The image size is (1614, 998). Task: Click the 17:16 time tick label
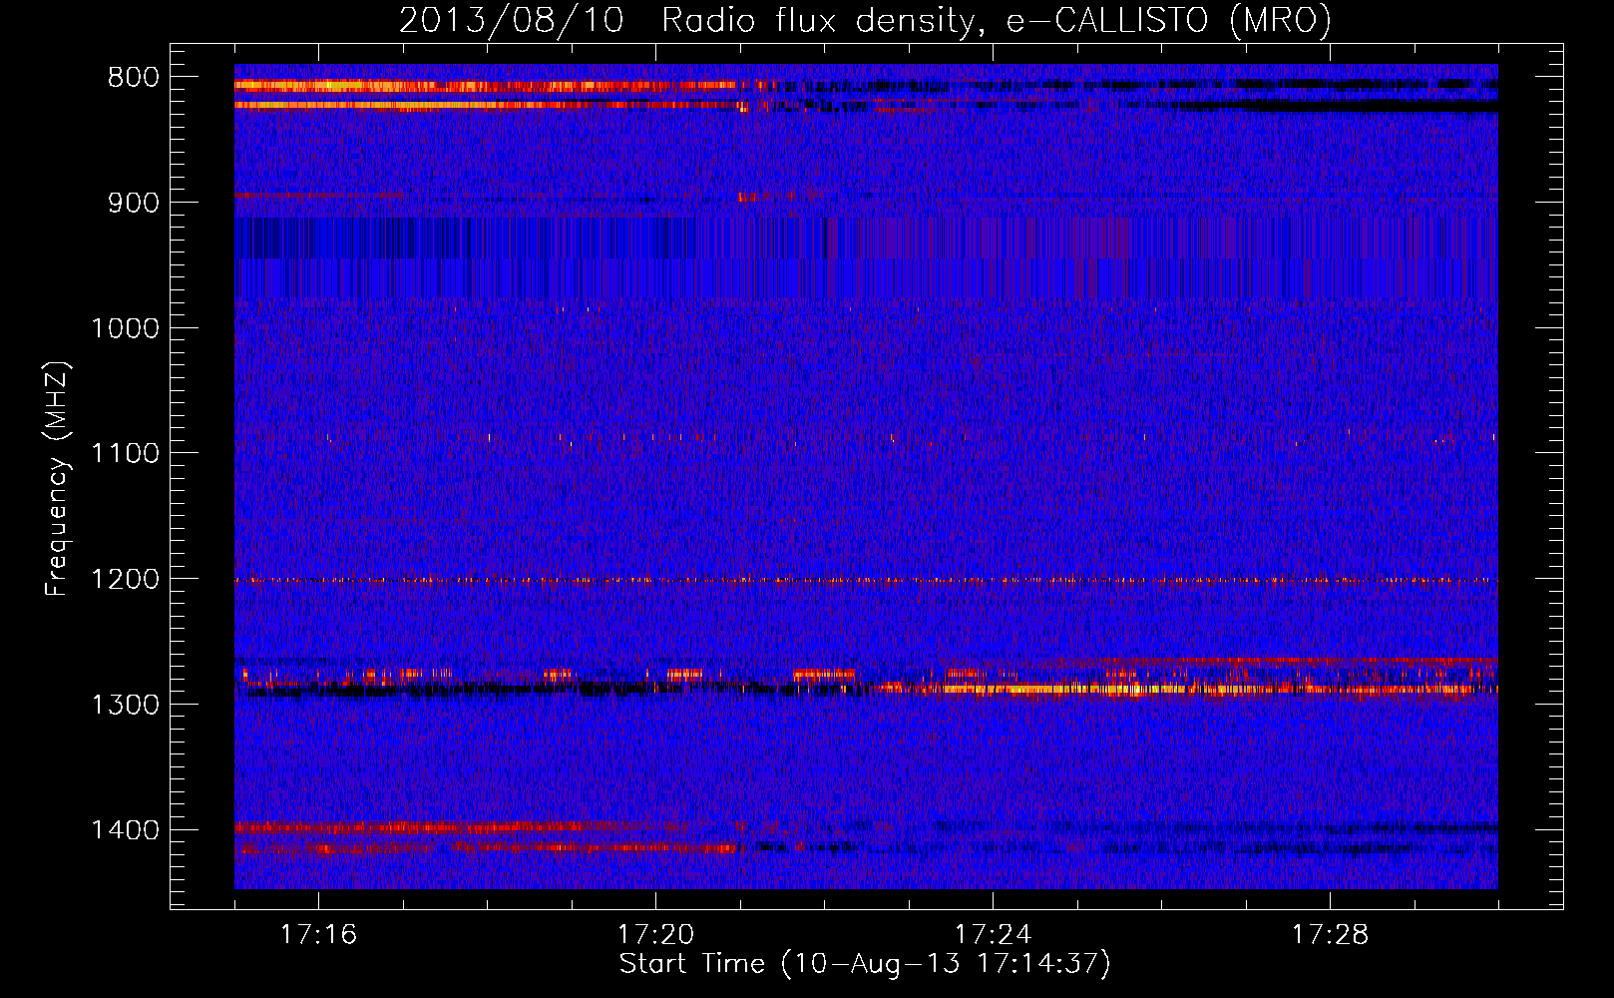(318, 935)
